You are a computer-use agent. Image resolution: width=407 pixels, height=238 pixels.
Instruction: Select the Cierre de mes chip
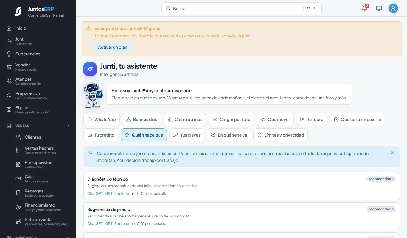pos(185,119)
